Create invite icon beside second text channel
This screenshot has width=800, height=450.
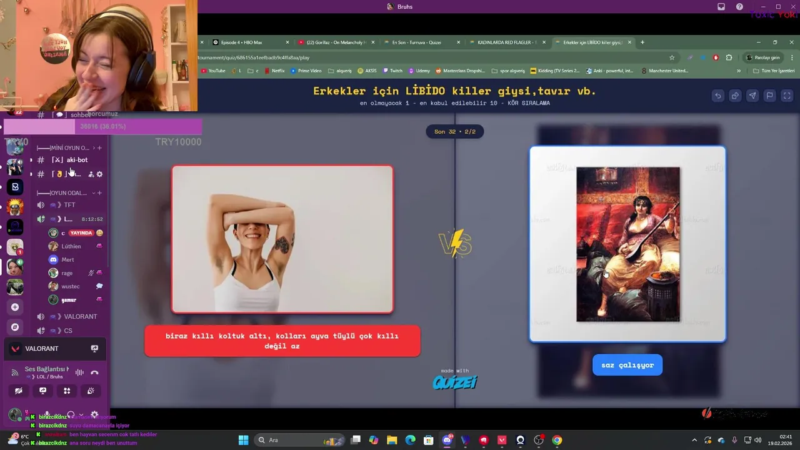tap(91, 174)
